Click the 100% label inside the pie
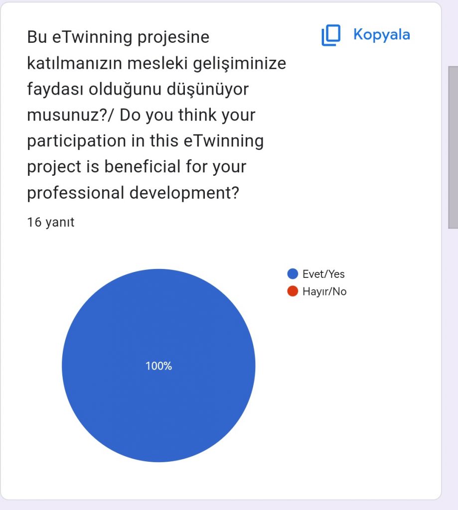Screen dimensions: 458x510 coord(158,366)
